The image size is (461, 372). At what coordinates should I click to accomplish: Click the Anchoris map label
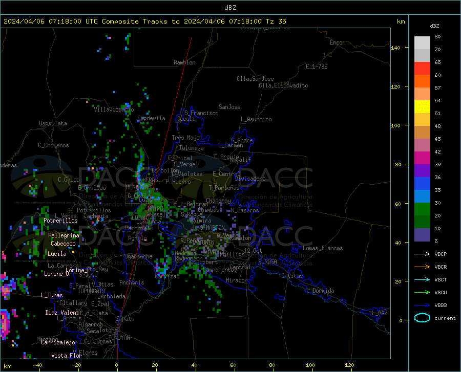[x=132, y=283]
